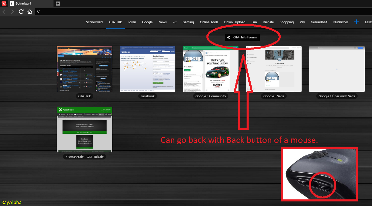Screen dimensions: 372x206
Task: Click the GTA-Talk label under thumbnail
Action: pyautogui.click(x=85, y=96)
